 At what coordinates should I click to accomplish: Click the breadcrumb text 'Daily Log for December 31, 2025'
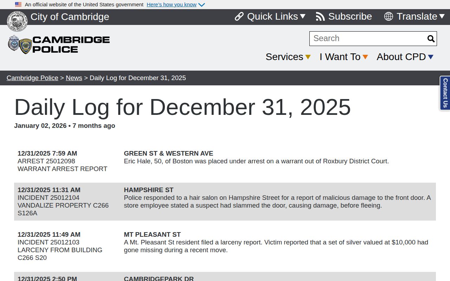click(x=138, y=78)
